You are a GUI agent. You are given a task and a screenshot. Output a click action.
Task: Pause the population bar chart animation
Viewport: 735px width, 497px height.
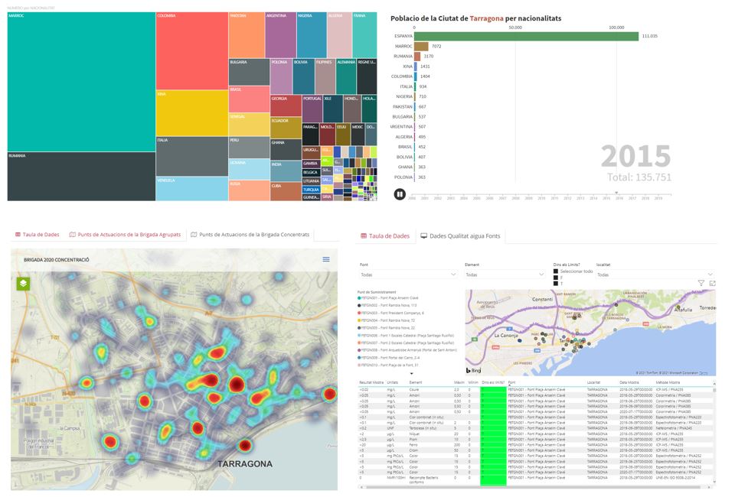(399, 194)
